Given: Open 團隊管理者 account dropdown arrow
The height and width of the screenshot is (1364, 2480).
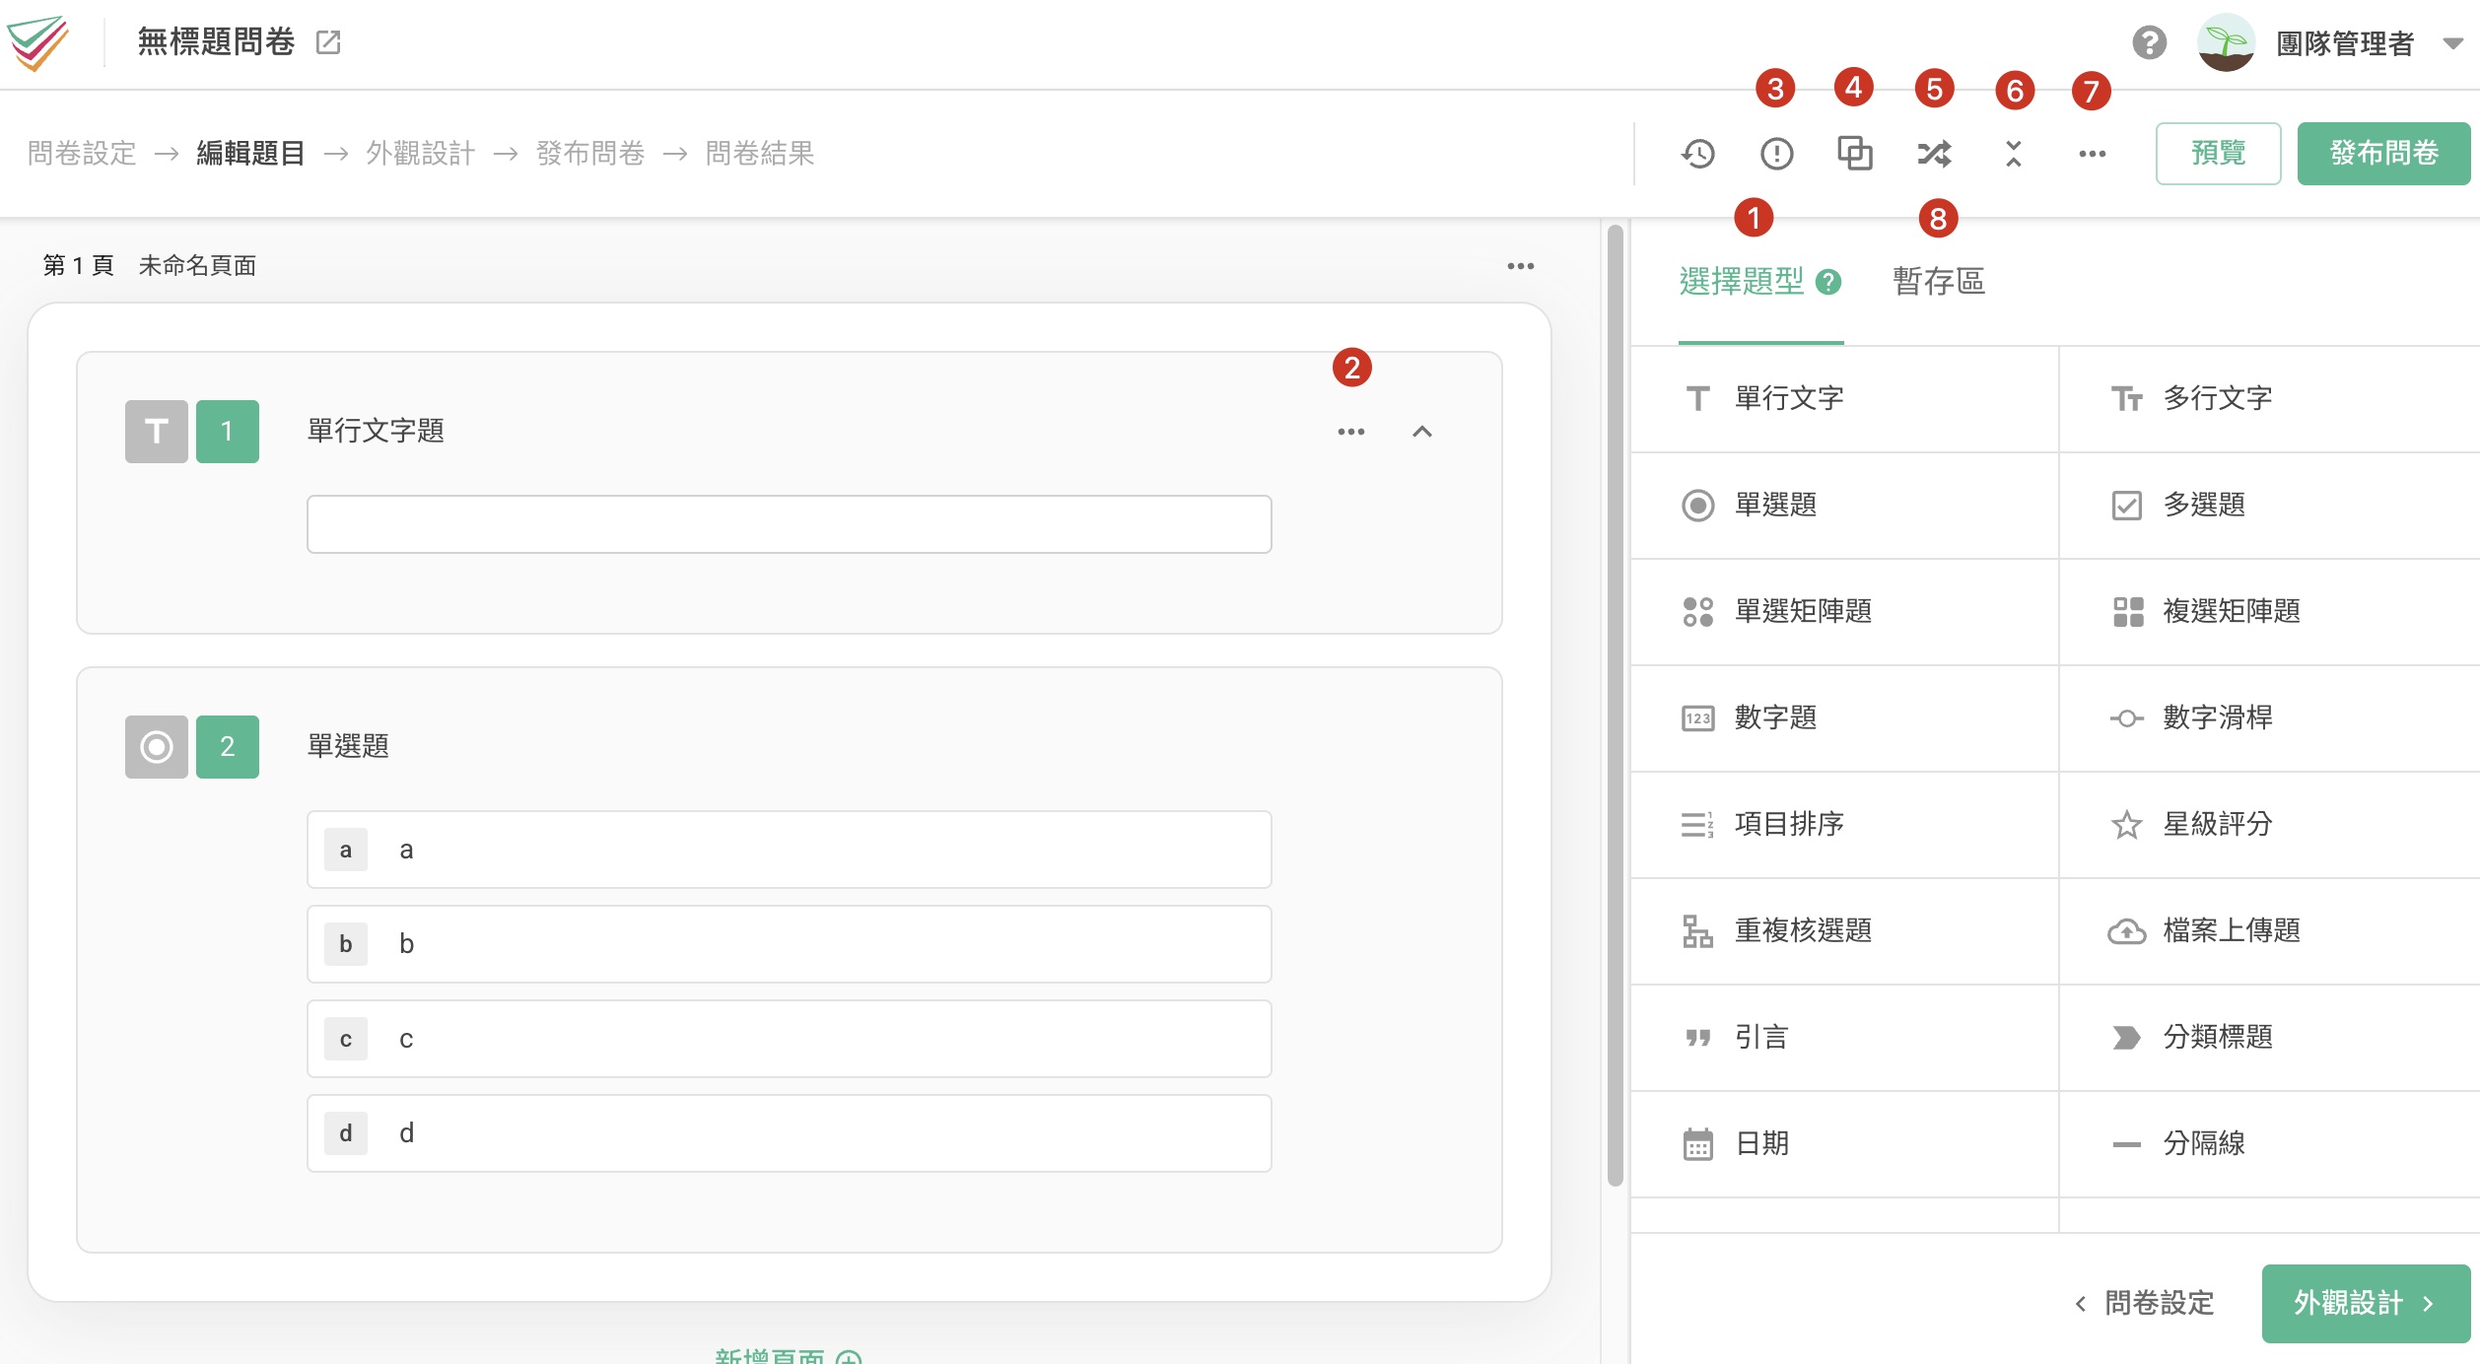Looking at the screenshot, I should pos(2452,43).
